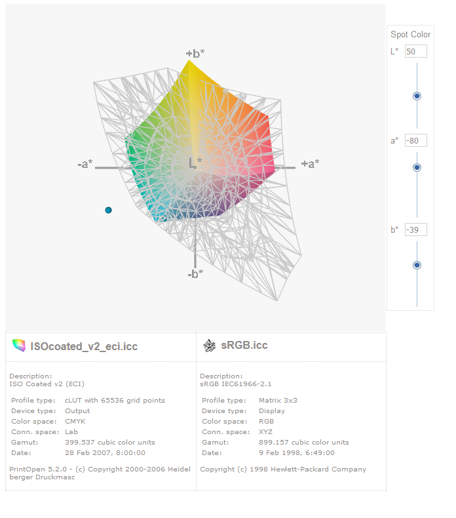Click the -a* axis label
456x518 pixels.
85,164
